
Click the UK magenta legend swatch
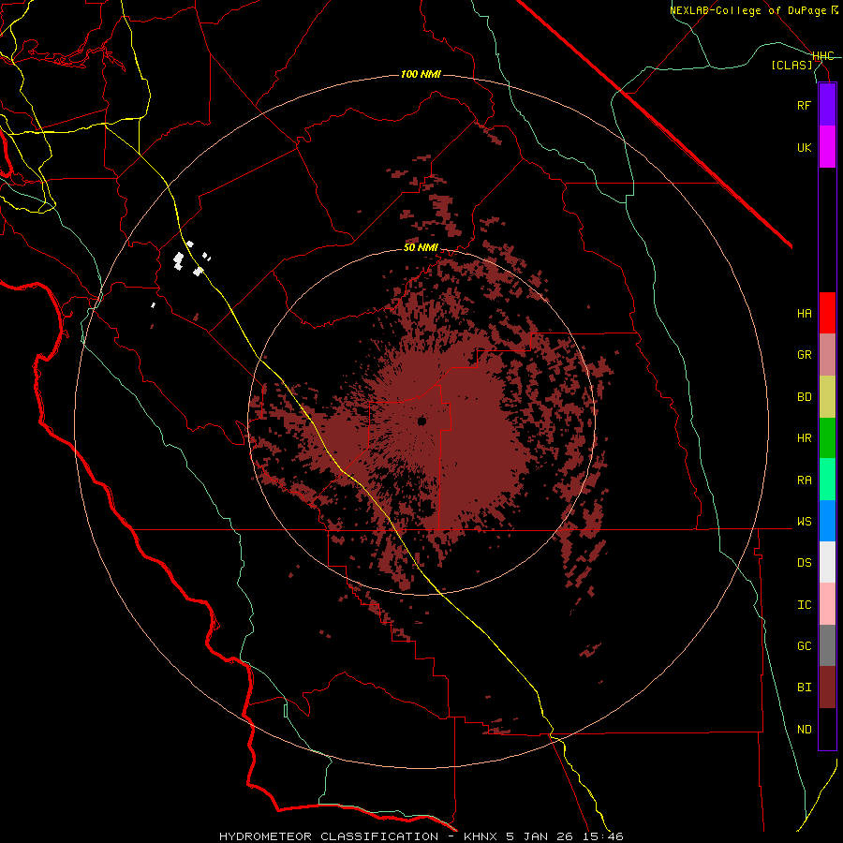(827, 147)
